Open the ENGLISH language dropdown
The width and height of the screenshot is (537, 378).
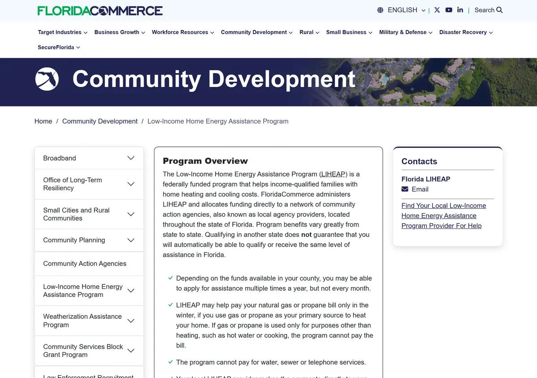click(406, 10)
